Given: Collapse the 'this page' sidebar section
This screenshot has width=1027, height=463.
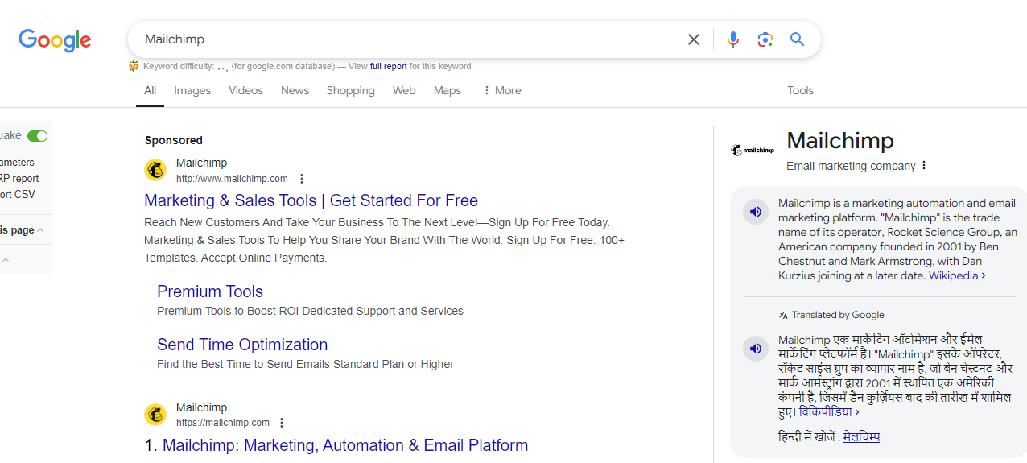Looking at the screenshot, I should click(x=40, y=230).
